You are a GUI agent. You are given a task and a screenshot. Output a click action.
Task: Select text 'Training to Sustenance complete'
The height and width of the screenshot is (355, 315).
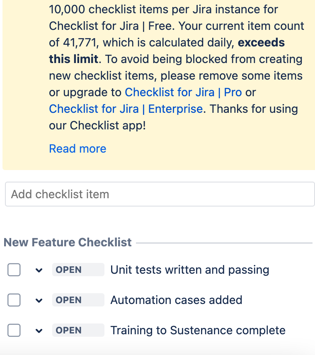(x=198, y=330)
